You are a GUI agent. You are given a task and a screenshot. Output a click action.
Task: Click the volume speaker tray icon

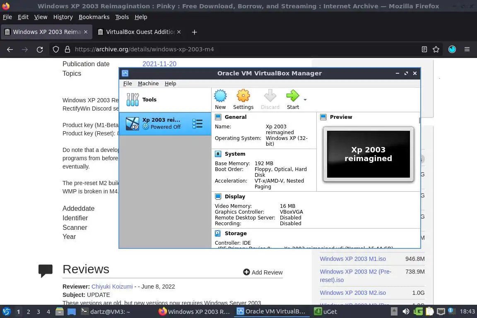pyautogui.click(x=406, y=312)
